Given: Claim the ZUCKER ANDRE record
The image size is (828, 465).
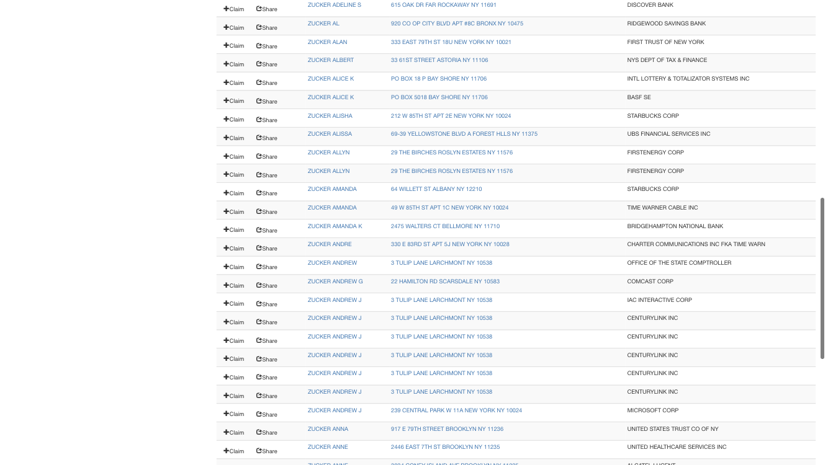Looking at the screenshot, I should [234, 249].
